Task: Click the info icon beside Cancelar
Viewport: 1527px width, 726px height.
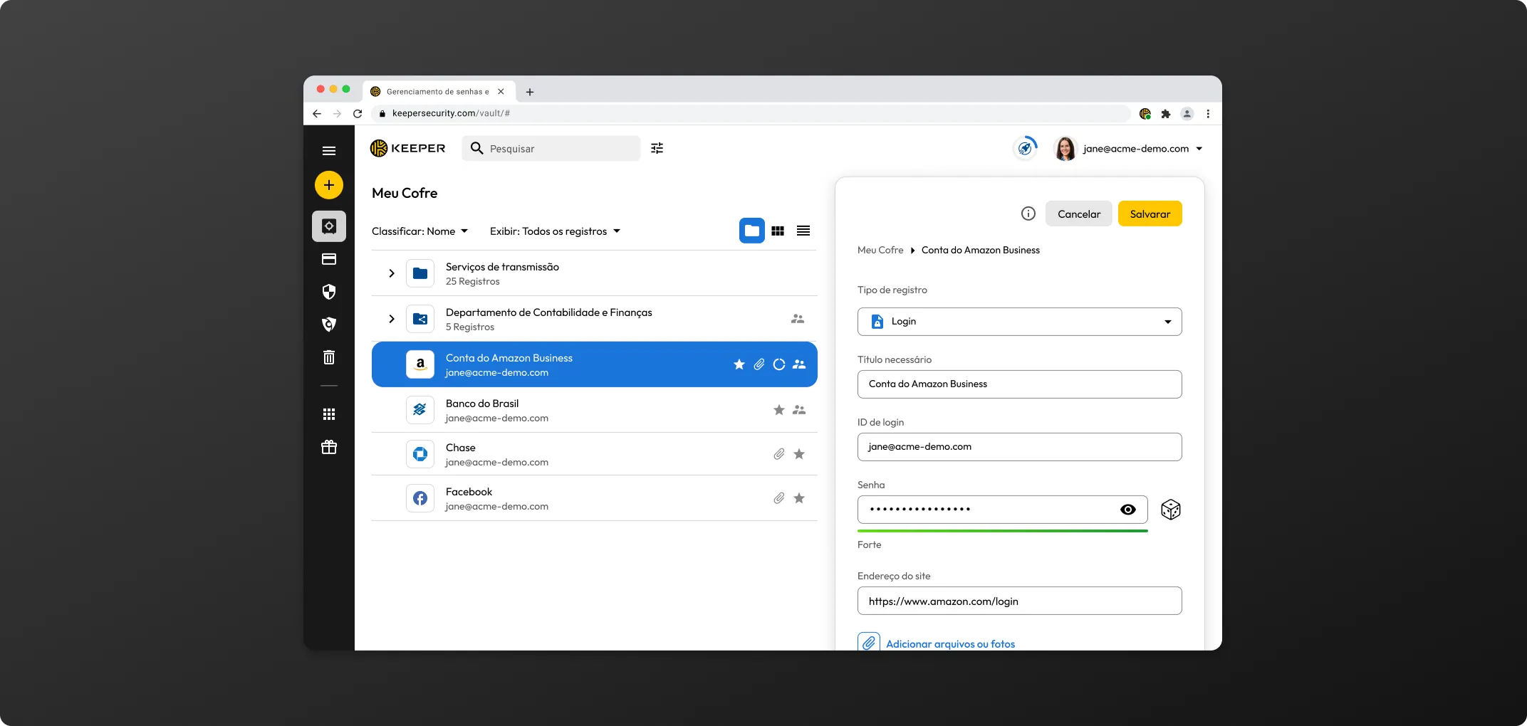Action: pyautogui.click(x=1028, y=214)
